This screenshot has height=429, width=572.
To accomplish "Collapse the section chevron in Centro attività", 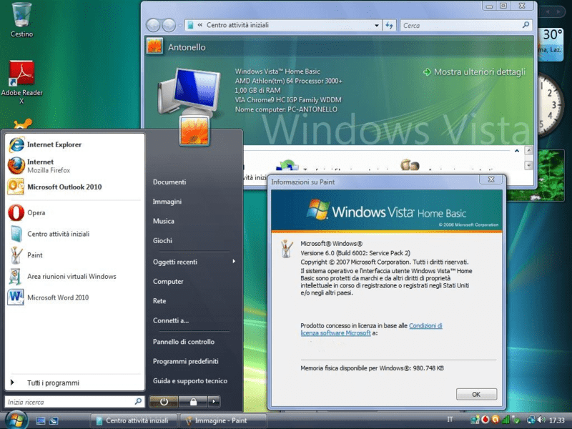I will [517, 151].
